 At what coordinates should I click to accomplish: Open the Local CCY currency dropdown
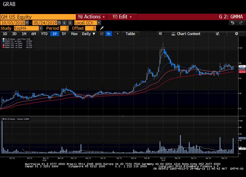point(99,23)
